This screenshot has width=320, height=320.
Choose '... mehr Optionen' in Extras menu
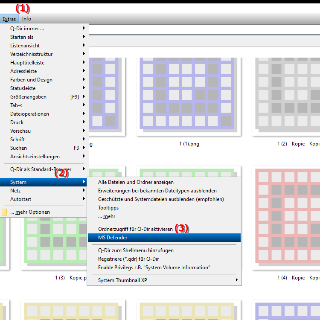44,212
